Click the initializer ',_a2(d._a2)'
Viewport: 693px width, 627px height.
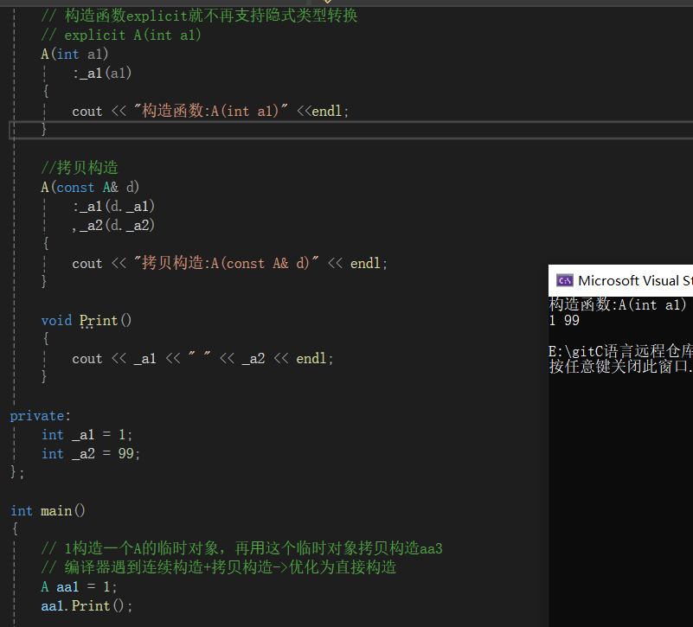(x=113, y=225)
